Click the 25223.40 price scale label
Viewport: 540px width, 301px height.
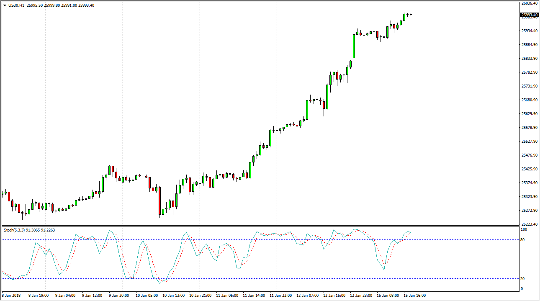click(529, 224)
